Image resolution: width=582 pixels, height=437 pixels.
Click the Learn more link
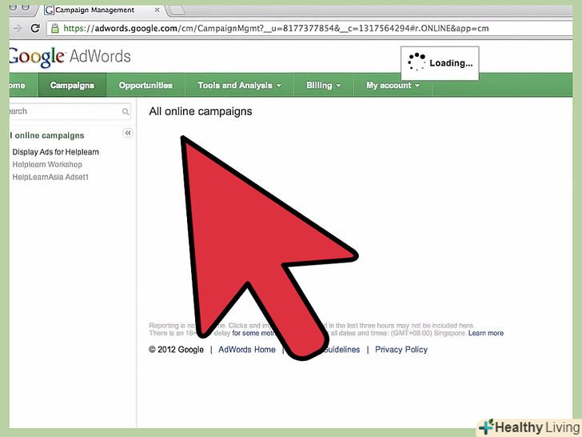[x=486, y=333]
